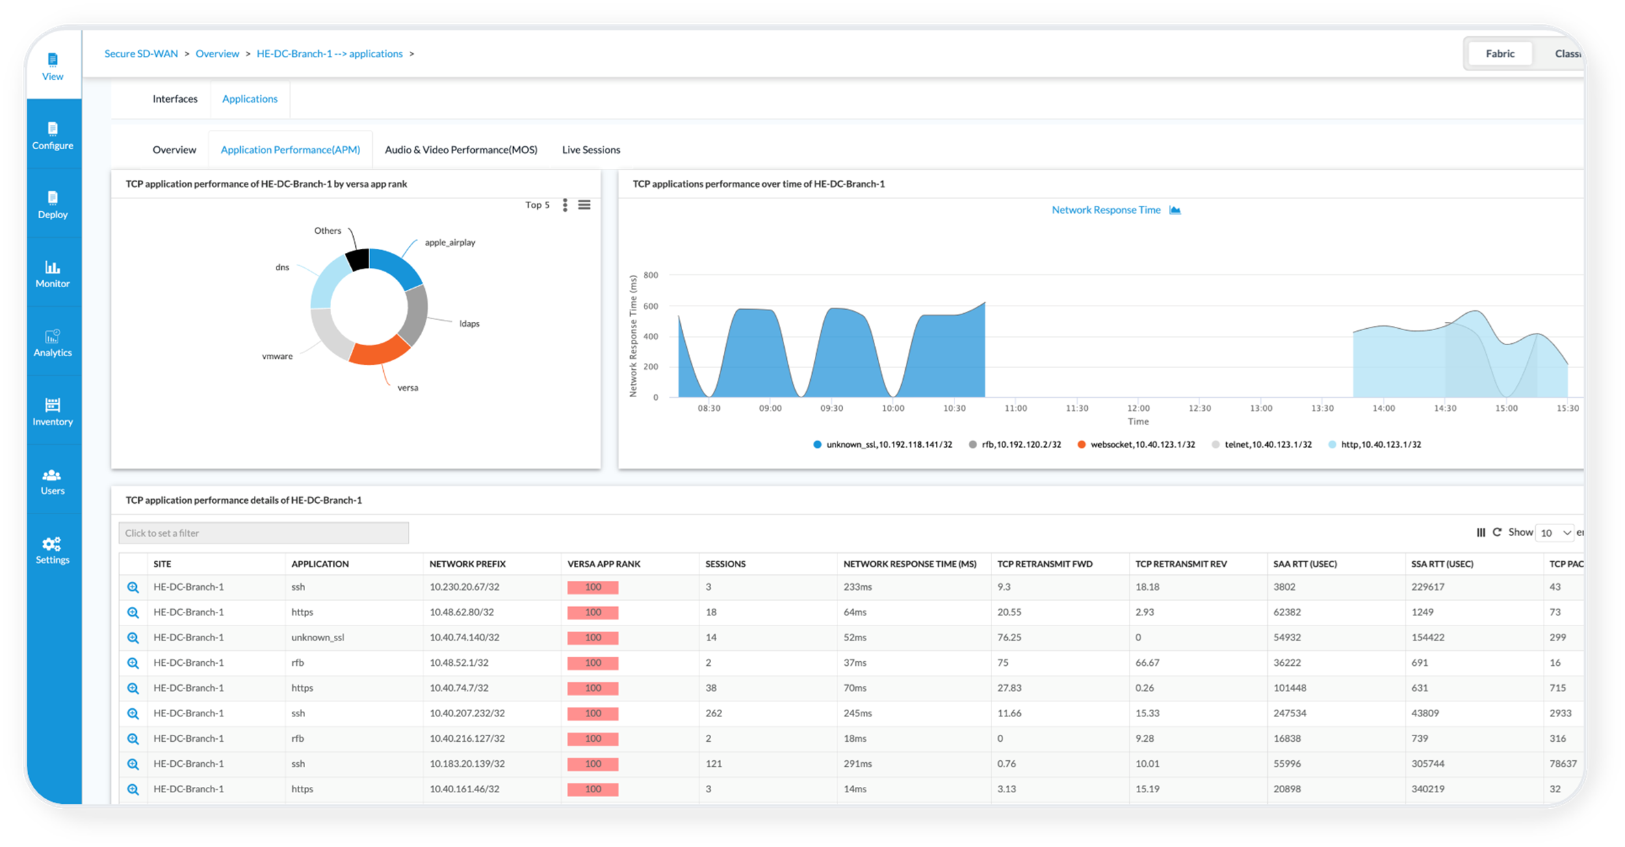Toggle the unknown_ssl series in the chart legend

click(x=882, y=444)
